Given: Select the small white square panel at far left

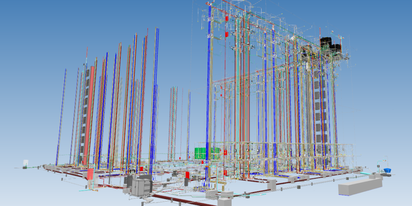Looking at the screenshot, I should (x=26, y=162).
